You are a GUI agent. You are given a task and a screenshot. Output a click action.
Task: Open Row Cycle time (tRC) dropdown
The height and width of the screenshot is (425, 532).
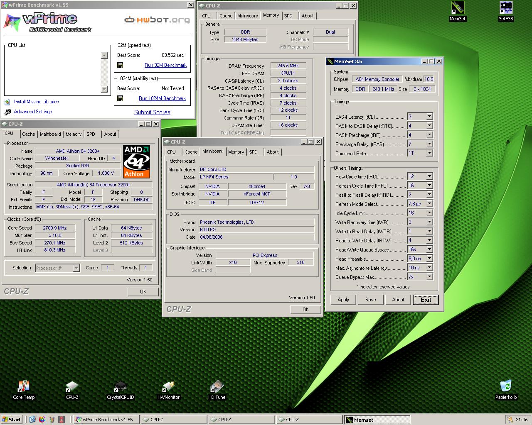(x=429, y=176)
